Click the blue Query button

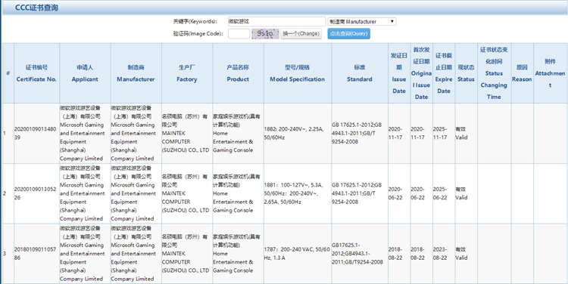(349, 33)
